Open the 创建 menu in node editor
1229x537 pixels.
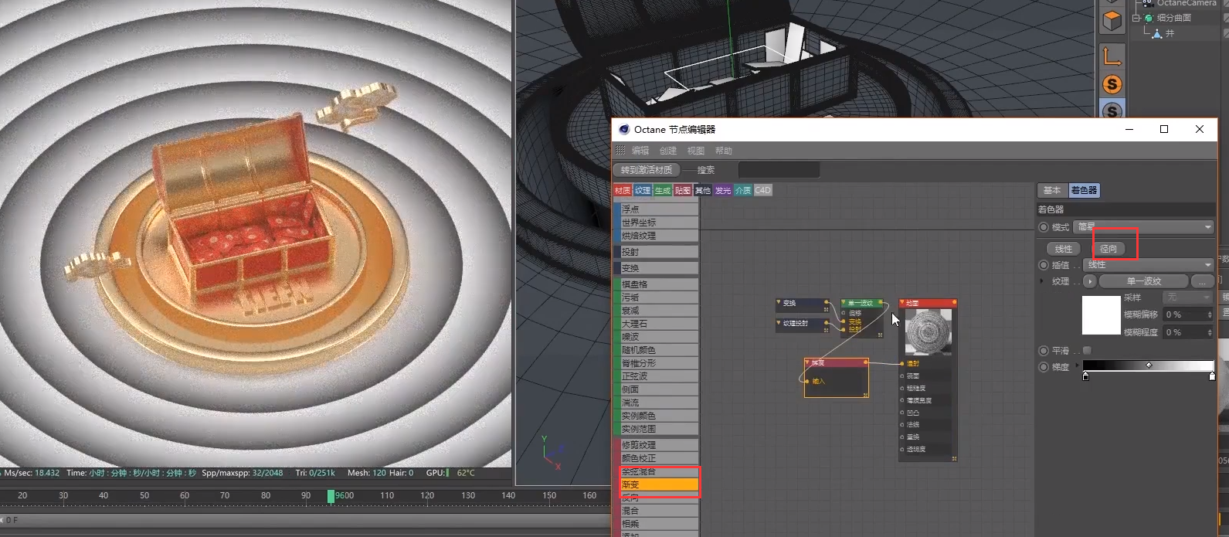(x=668, y=151)
